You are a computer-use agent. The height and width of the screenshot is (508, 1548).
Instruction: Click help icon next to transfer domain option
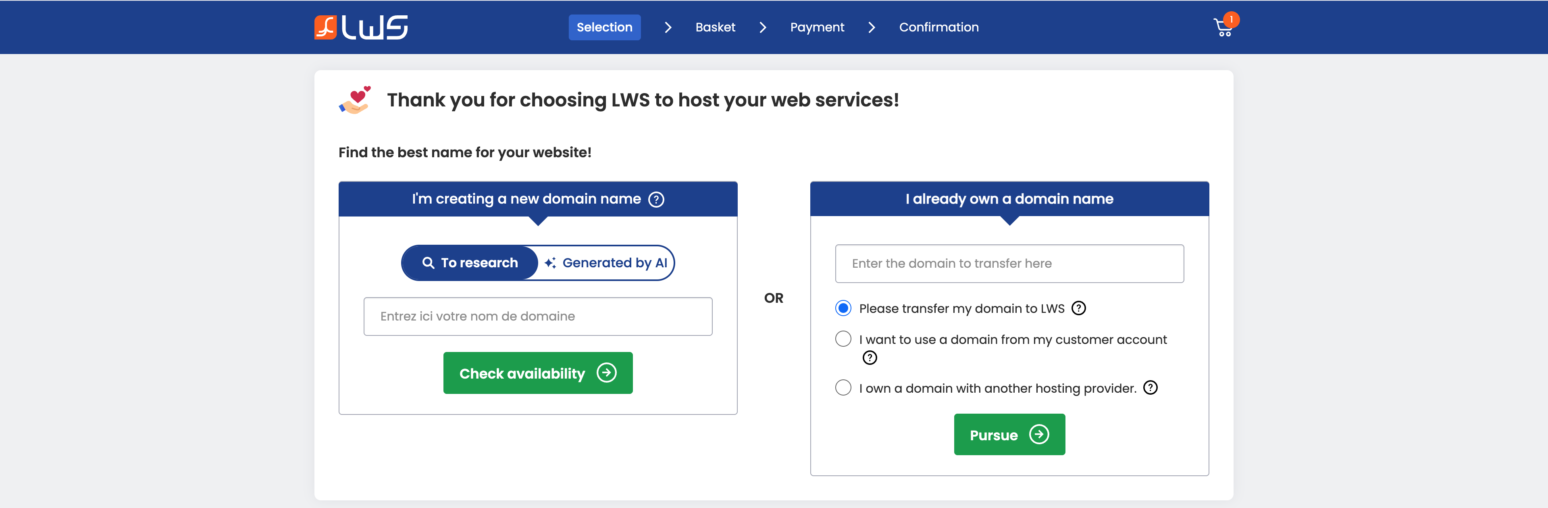coord(1079,308)
